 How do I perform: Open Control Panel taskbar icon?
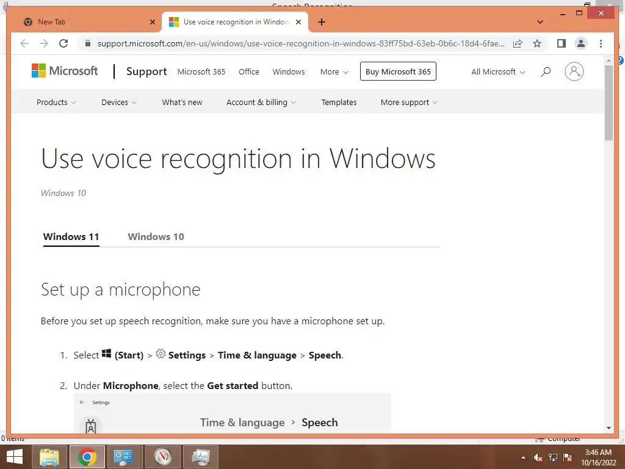coord(123,457)
